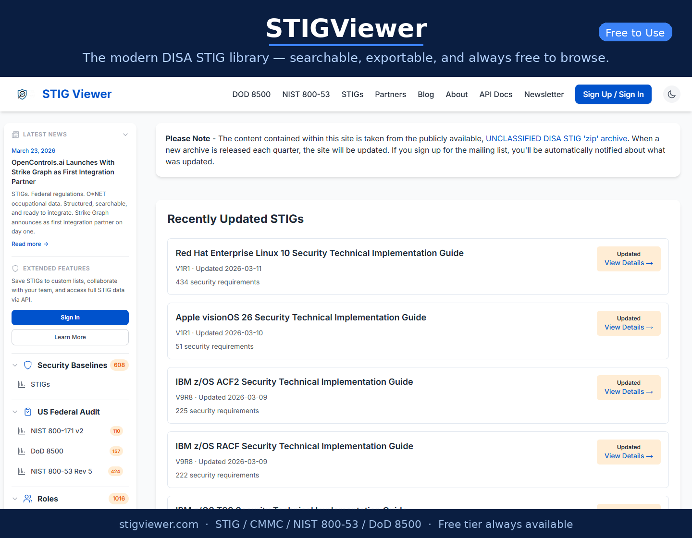
Task: Collapse the Latest News section chevron
Action: click(x=125, y=134)
